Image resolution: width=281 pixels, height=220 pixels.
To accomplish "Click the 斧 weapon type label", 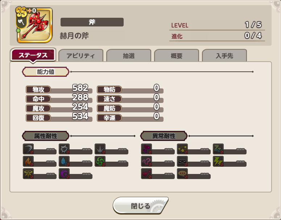I will 92,22.
